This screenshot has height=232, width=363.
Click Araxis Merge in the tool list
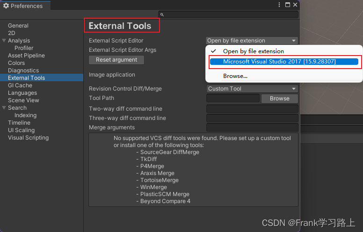157,173
